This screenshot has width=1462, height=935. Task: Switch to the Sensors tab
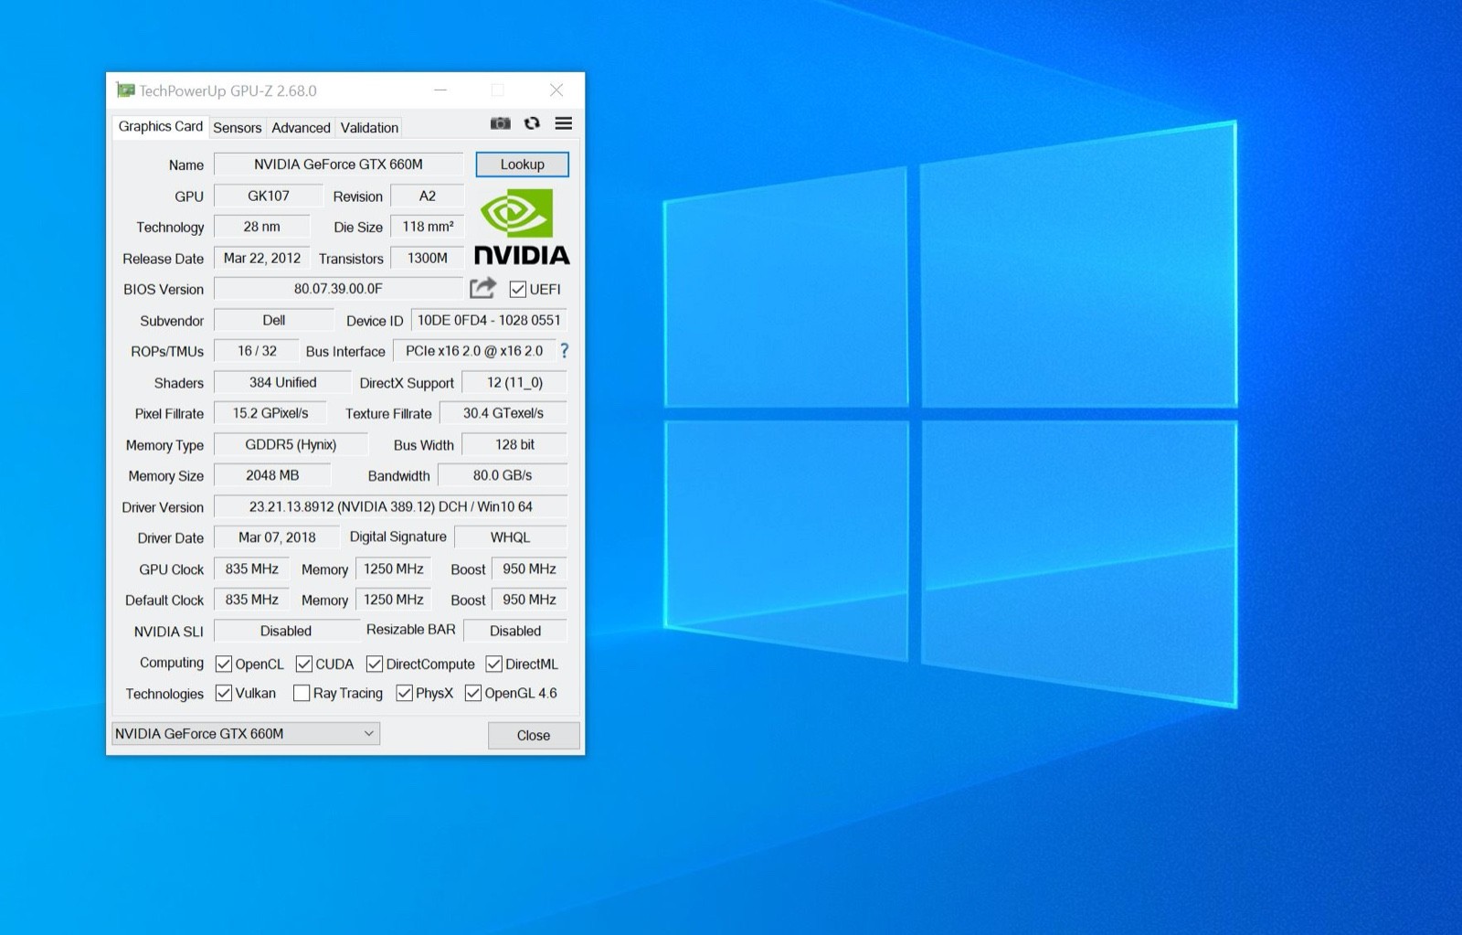[x=237, y=128]
